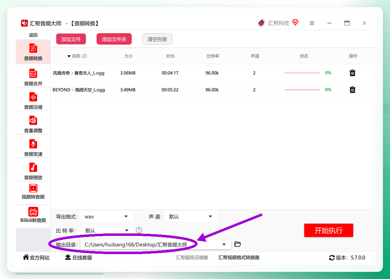The width and height of the screenshot is (390, 279).
Task: Open the 音频压缩 sidebar tool
Action: (33, 100)
